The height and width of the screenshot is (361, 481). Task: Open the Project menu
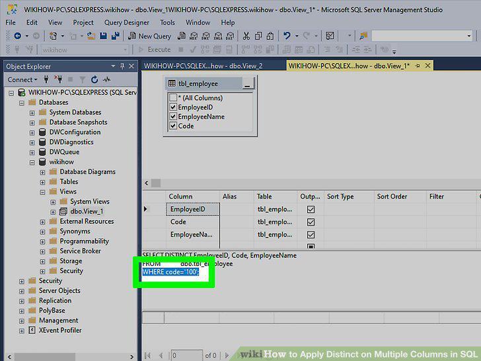point(83,22)
